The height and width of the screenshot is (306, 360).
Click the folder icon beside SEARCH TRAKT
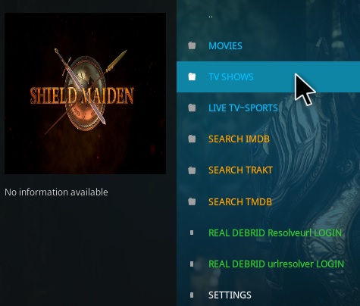[192, 170]
